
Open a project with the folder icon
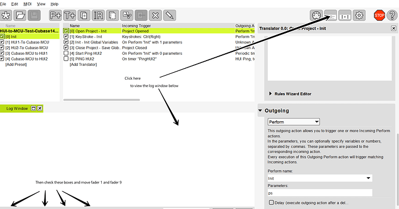click(x=20, y=16)
